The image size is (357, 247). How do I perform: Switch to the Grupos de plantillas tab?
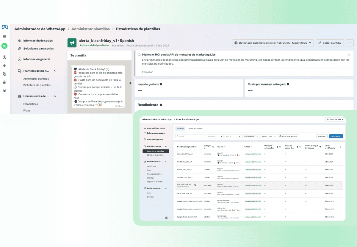click(195, 129)
